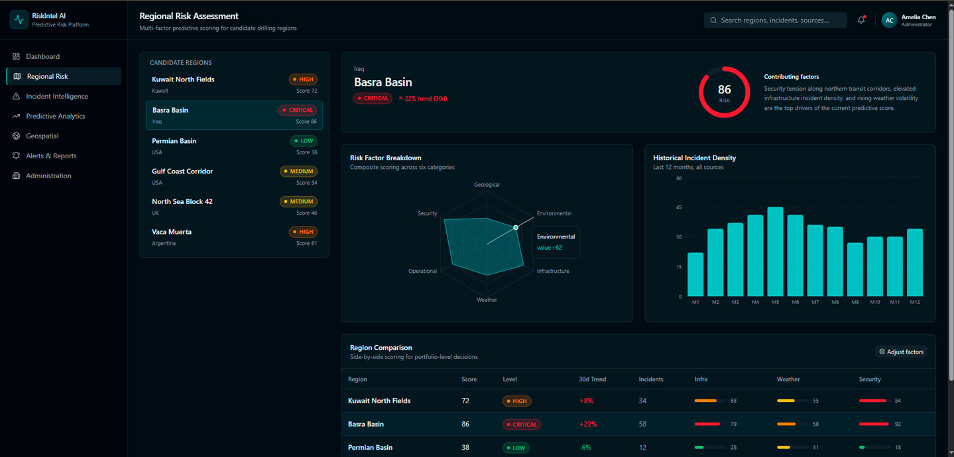Click the +22% trend cell
This screenshot has height=457, width=954.
click(x=589, y=424)
